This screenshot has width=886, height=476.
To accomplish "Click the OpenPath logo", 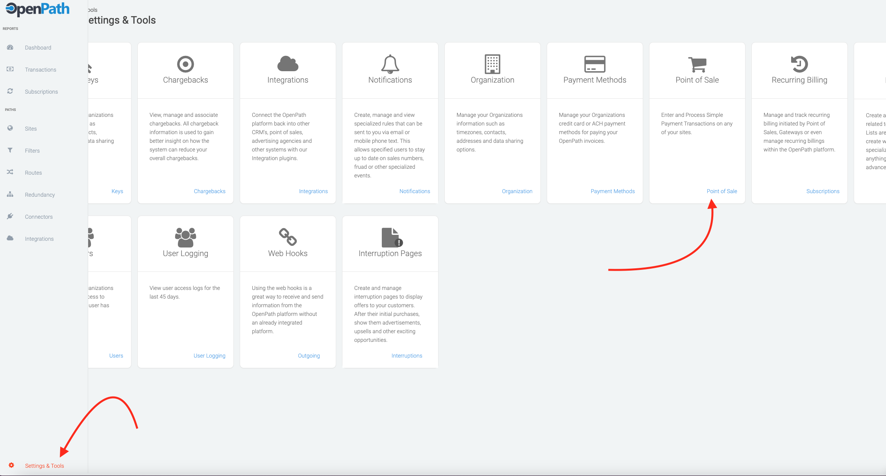I will click(x=38, y=9).
